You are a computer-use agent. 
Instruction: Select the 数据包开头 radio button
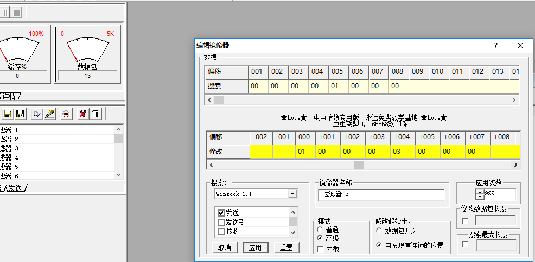pos(379,231)
